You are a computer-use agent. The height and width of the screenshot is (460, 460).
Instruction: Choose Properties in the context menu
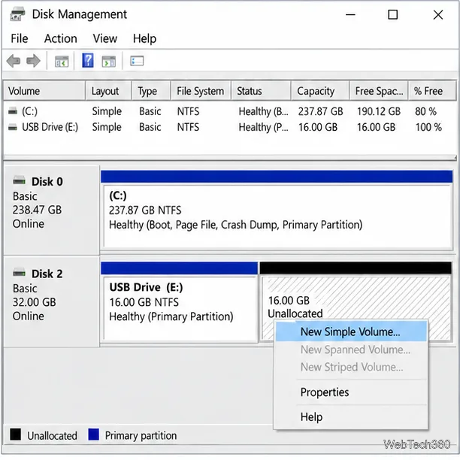351,392
